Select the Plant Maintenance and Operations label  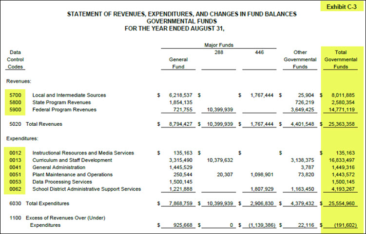(72, 174)
